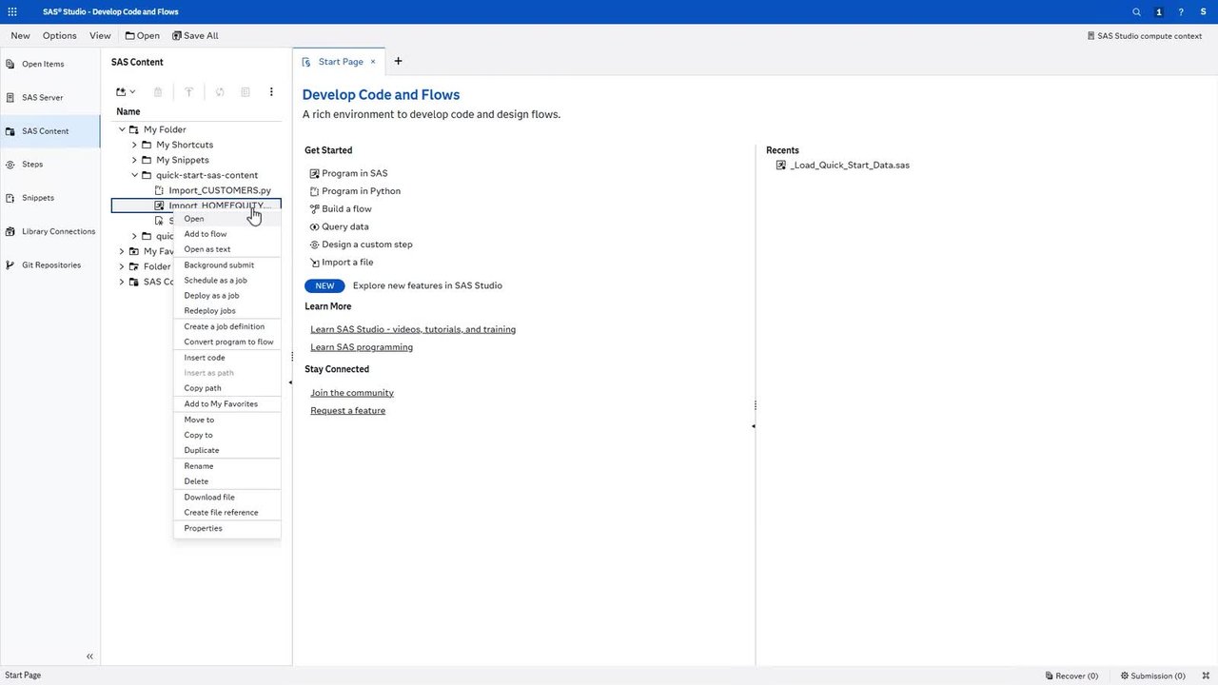The image size is (1218, 685).
Task: Open the applications grid menu
Action: pyautogui.click(x=12, y=12)
